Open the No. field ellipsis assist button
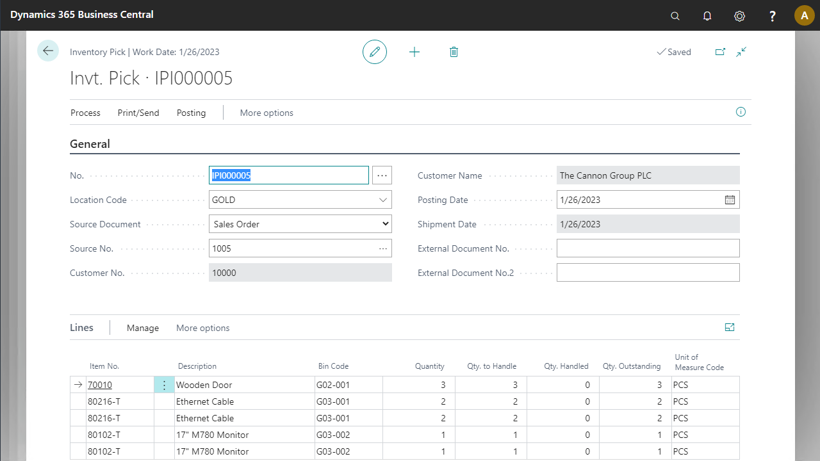This screenshot has width=820, height=461. tap(382, 175)
